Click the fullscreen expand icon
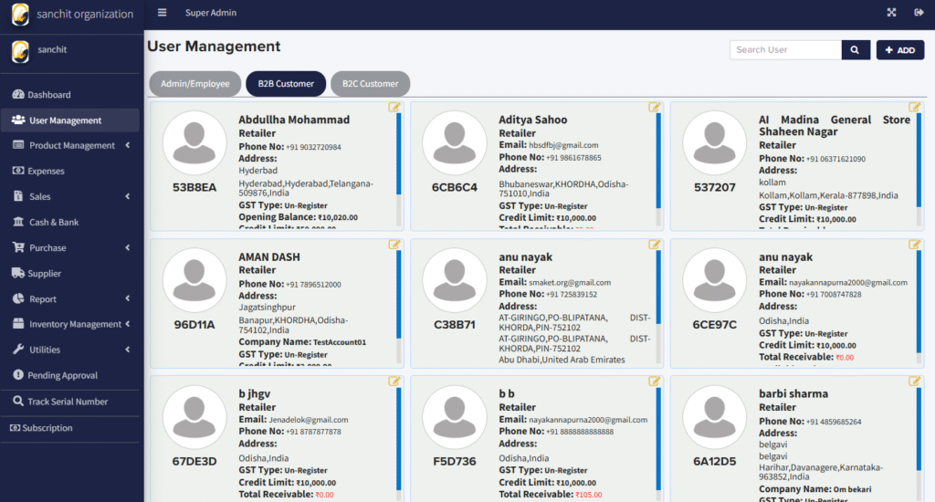Screen dimensions: 935x502 tap(892, 13)
